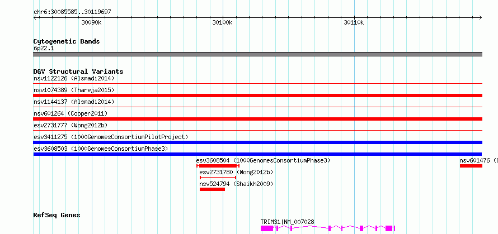
Task: Click the 6p22.1 cytogenetic band bar
Action: point(258,54)
